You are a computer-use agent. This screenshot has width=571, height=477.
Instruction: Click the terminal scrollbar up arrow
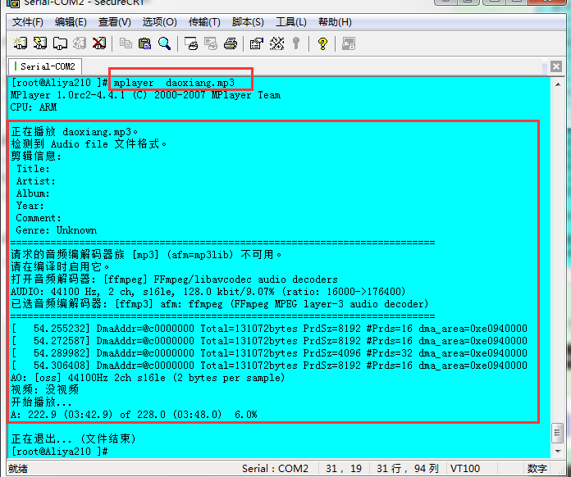[558, 84]
